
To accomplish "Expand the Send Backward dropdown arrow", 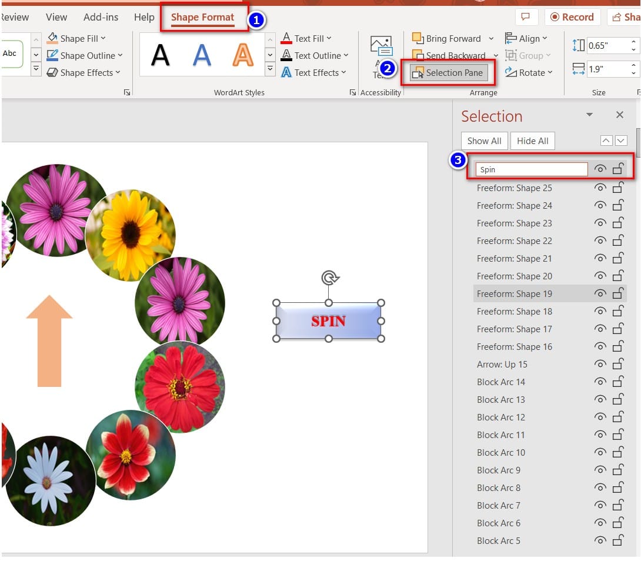I will (x=496, y=55).
